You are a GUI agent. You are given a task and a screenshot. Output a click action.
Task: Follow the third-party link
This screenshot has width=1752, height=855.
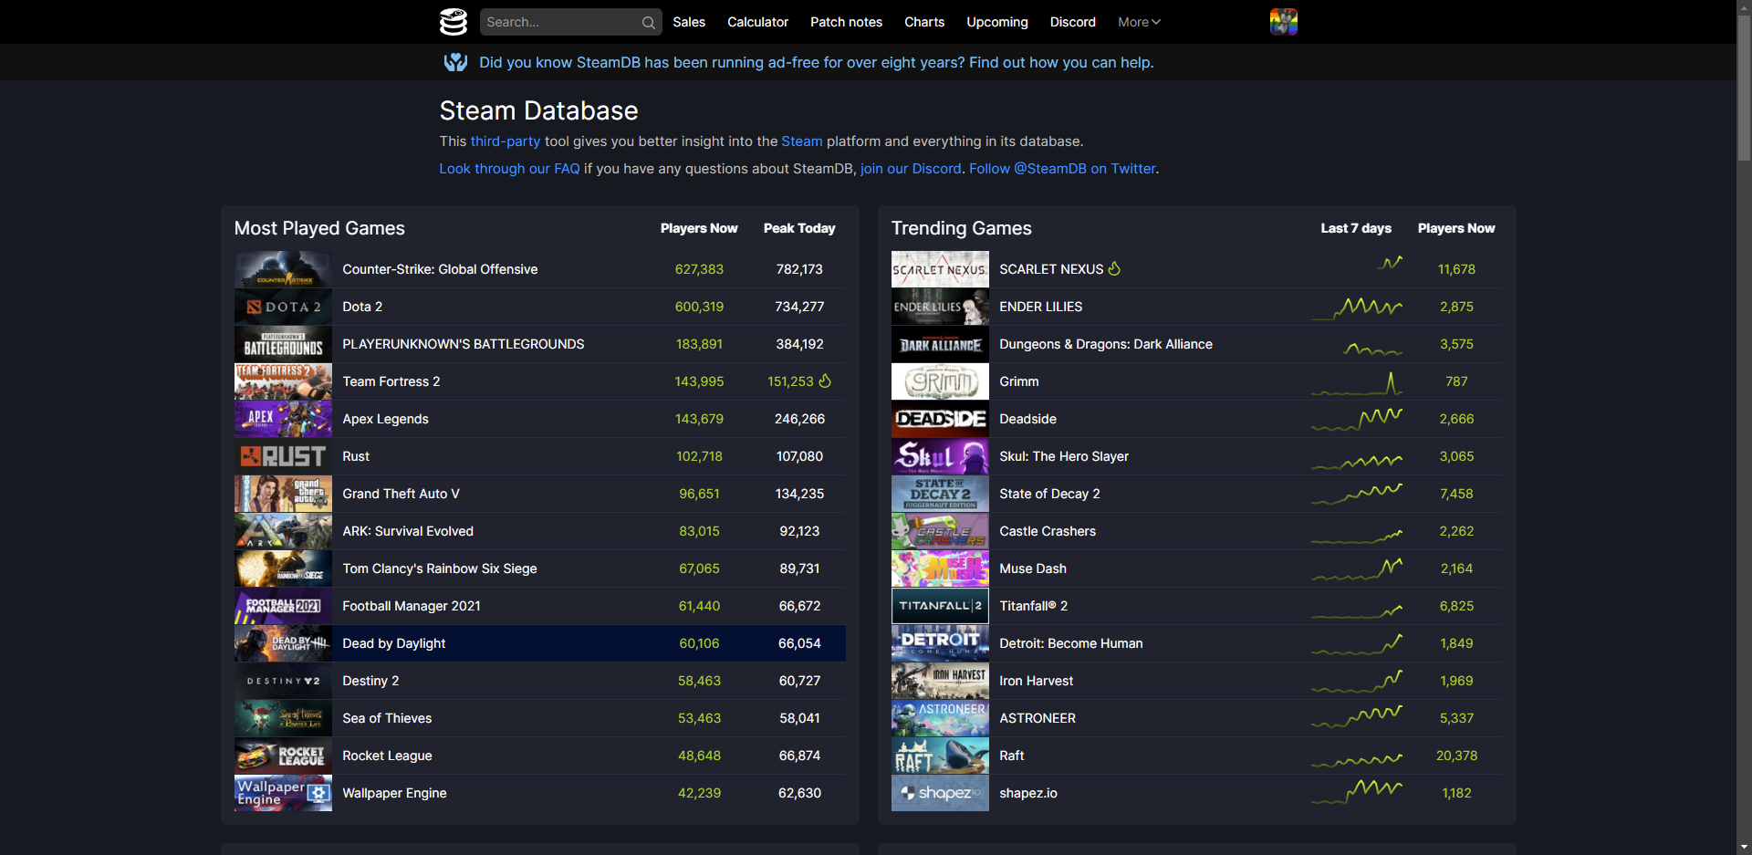point(506,141)
